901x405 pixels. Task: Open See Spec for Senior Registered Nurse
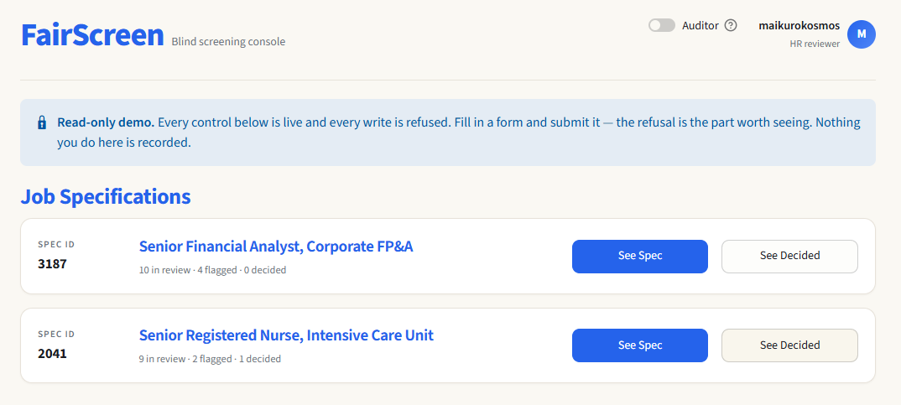639,345
